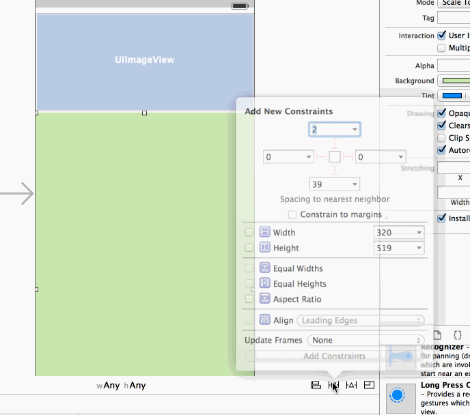Open the Mode Scale To Fill popup
The width and height of the screenshot is (470, 415).
tap(454, 3)
